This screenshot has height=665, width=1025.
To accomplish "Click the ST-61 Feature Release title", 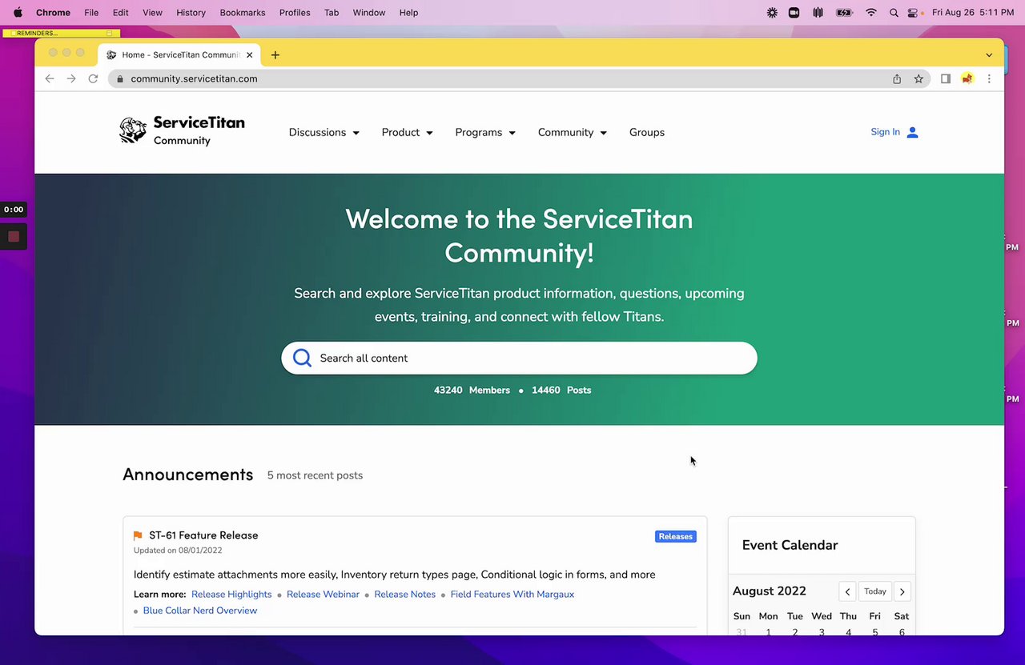I will (203, 535).
